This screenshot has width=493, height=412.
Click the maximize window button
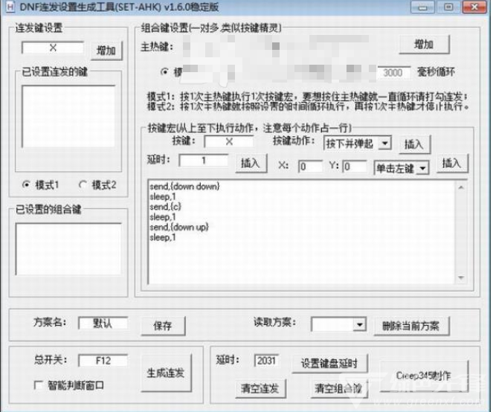pyautogui.click(x=448, y=7)
